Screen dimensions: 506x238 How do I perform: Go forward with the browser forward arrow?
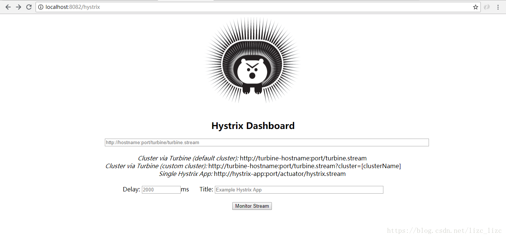19,7
